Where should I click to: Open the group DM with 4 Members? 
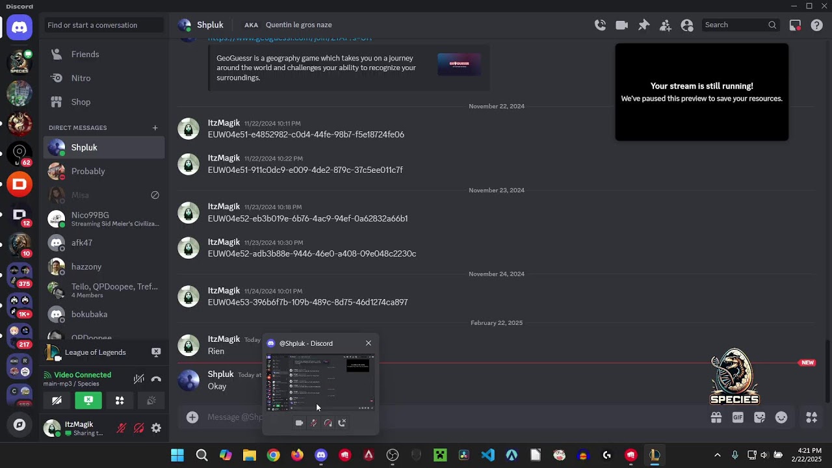[x=104, y=291]
